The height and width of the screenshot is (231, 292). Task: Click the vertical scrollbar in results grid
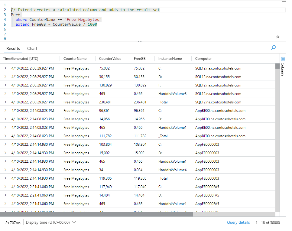pos(277,121)
